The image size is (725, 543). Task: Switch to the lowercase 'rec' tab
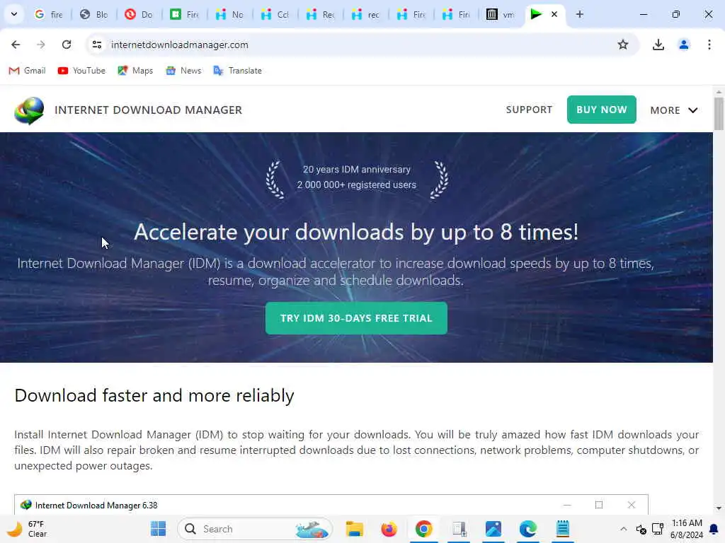point(366,14)
